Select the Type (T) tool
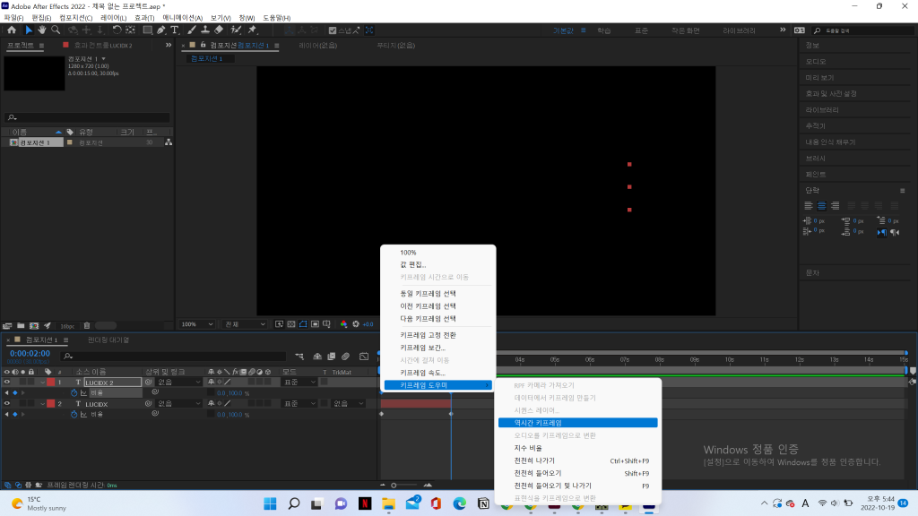The width and height of the screenshot is (918, 516). pos(175,30)
